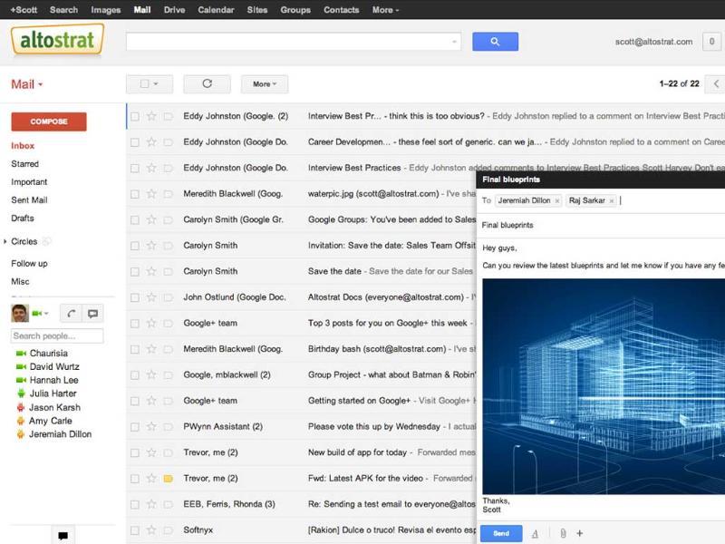Click the plus insert icon in compose toolbar
725x544 pixels.
(579, 533)
